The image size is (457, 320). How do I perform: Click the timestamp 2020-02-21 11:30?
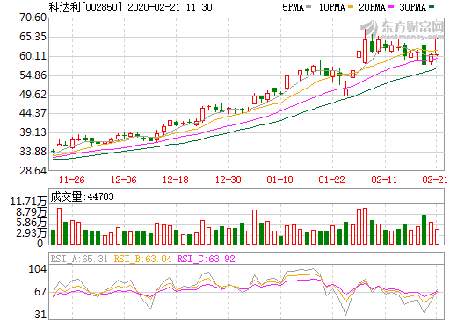pyautogui.click(x=170, y=7)
